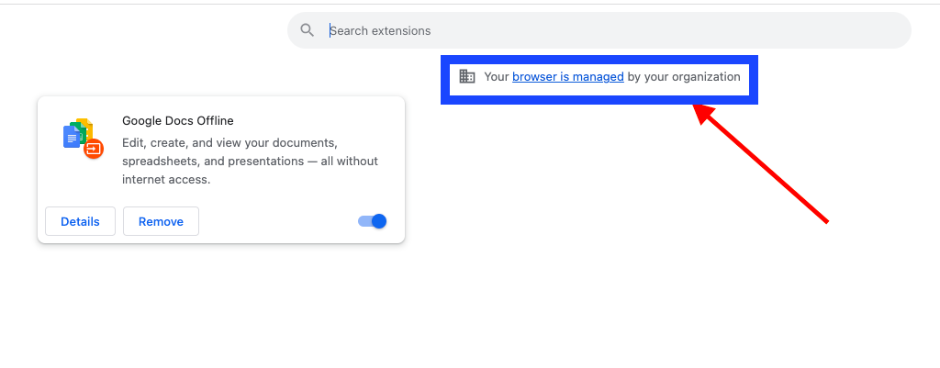Open the 'browser is managed' link
The height and width of the screenshot is (368, 940).
pos(567,77)
